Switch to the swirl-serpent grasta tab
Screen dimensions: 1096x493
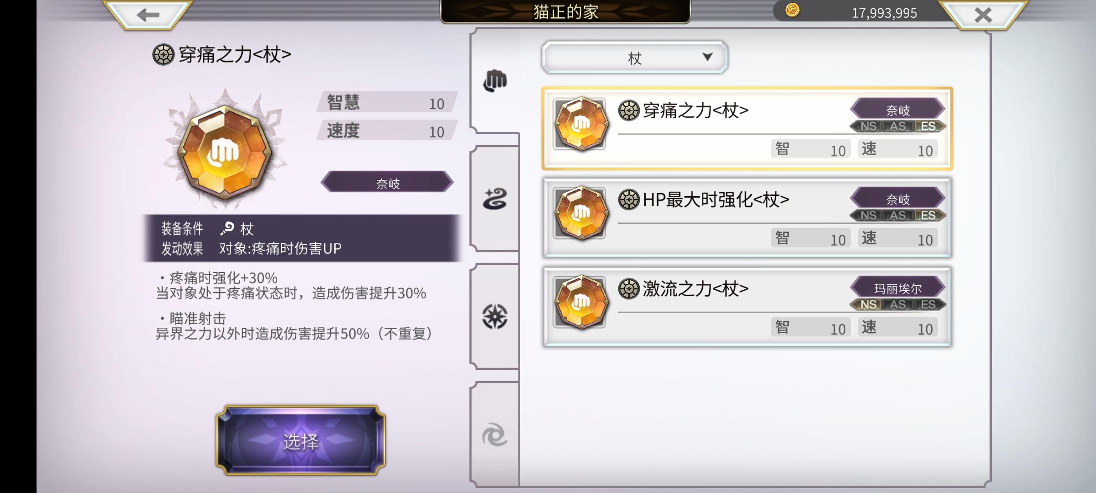tap(495, 199)
